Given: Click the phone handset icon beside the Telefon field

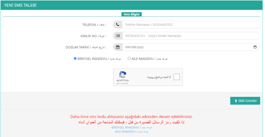Looking at the screenshot, I should [x=117, y=25].
